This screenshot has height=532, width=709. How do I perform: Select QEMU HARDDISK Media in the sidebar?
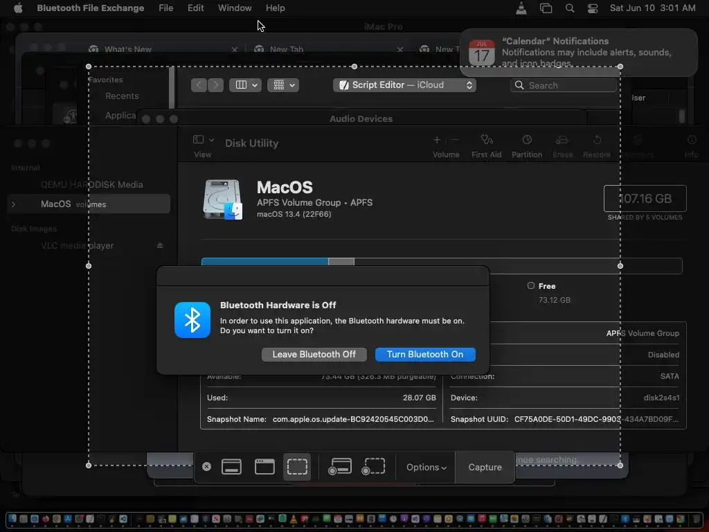(92, 184)
